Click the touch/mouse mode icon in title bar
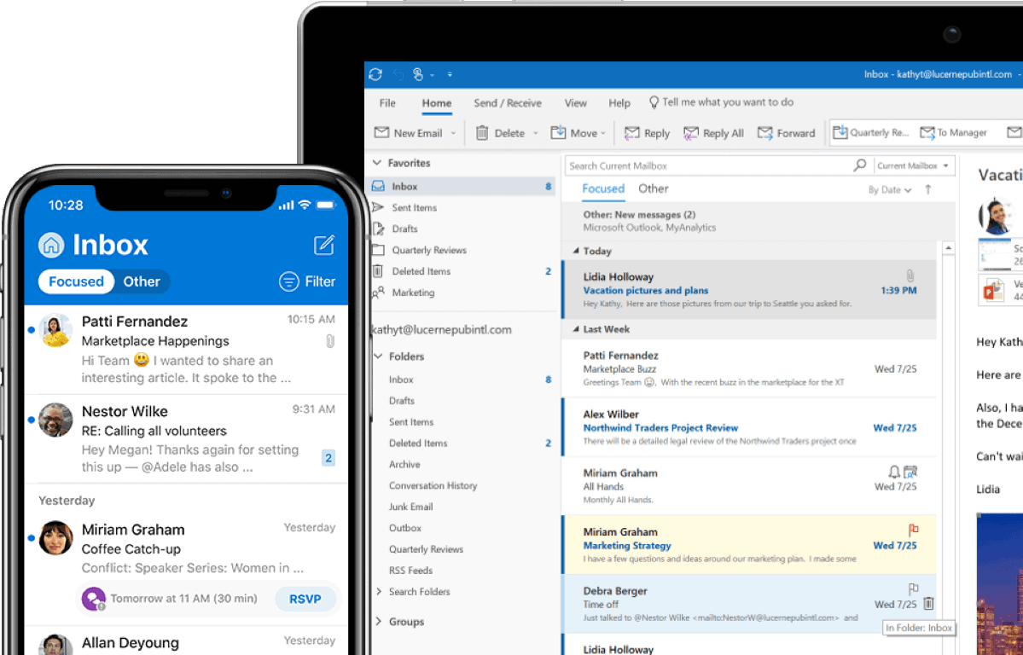 click(x=418, y=74)
